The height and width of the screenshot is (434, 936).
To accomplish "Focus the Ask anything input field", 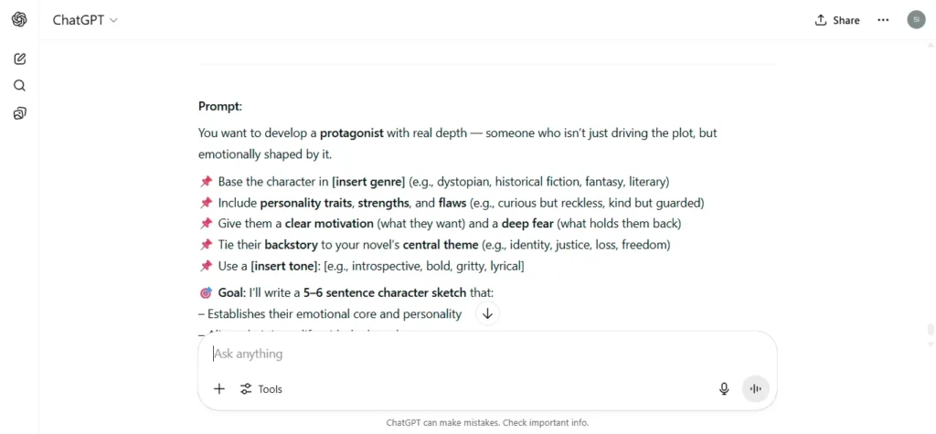I will click(x=486, y=354).
